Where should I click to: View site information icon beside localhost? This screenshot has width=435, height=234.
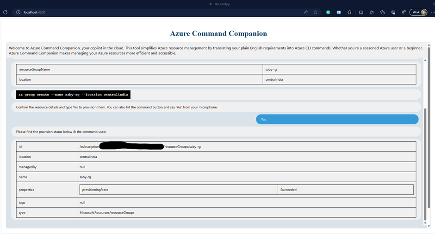pos(19,12)
